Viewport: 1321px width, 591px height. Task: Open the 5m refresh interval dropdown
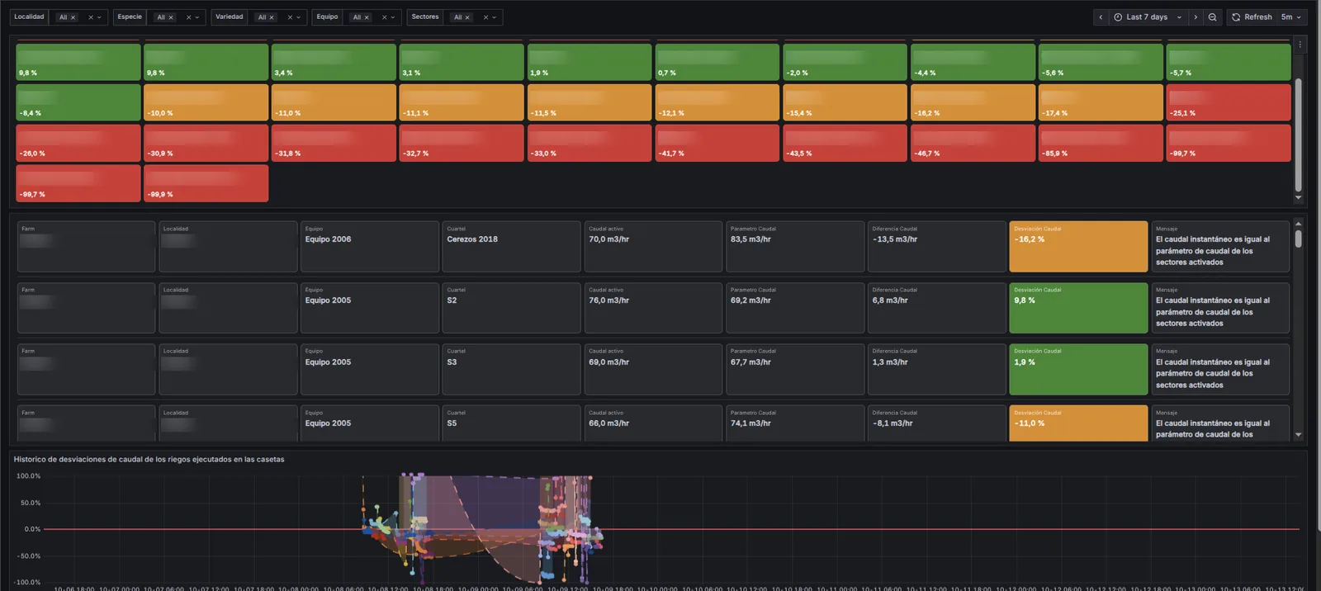point(1291,17)
